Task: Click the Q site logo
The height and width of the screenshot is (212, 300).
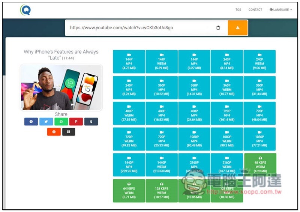Action: click(25, 10)
